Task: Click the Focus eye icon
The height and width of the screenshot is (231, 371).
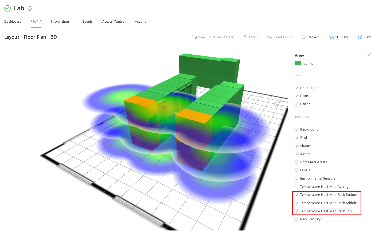Action: coord(245,37)
